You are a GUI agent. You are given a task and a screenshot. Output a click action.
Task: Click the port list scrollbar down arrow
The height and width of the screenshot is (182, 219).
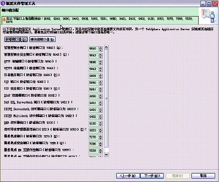(107, 154)
